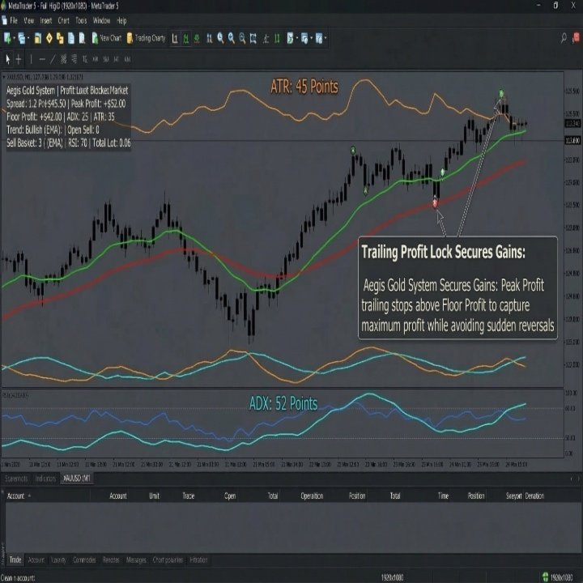This screenshot has width=583, height=583.
Task: Click the last icon in the main toolbar
Action: (319, 38)
